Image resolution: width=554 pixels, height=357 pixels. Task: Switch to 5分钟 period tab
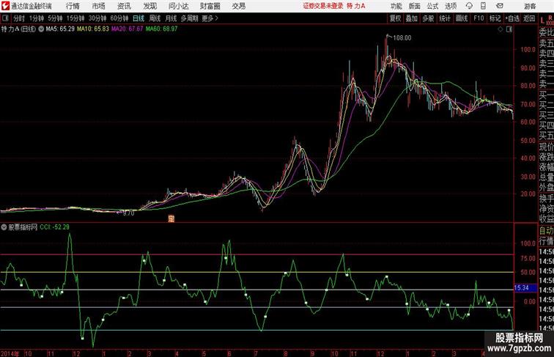click(55, 18)
